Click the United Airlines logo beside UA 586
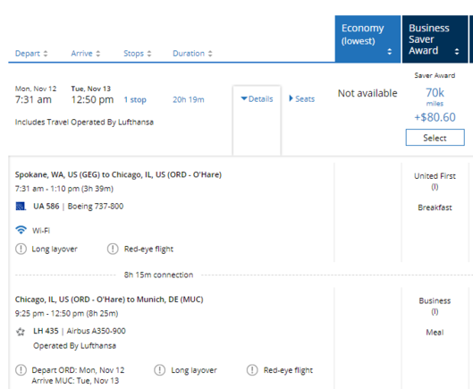 coord(21,207)
